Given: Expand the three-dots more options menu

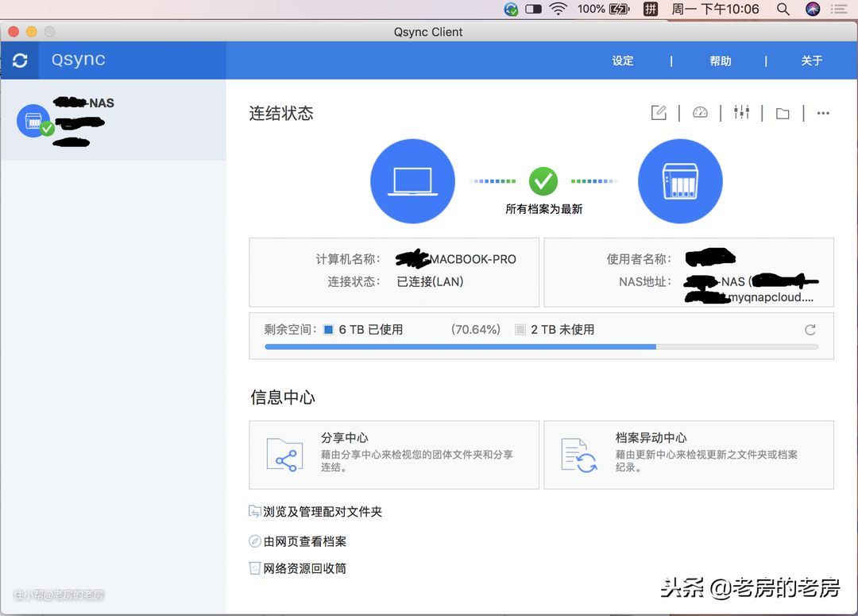Looking at the screenshot, I should 823,114.
